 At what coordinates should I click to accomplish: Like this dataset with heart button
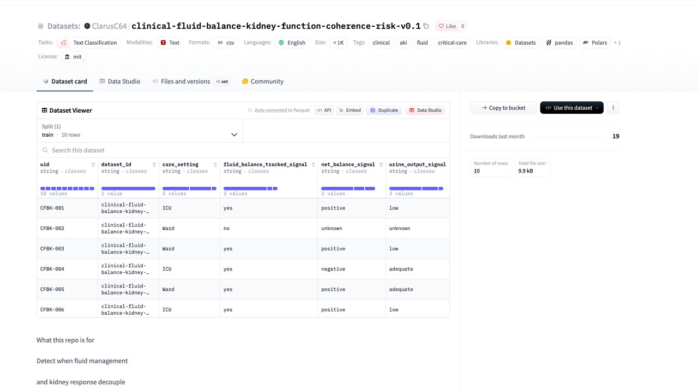click(x=447, y=26)
